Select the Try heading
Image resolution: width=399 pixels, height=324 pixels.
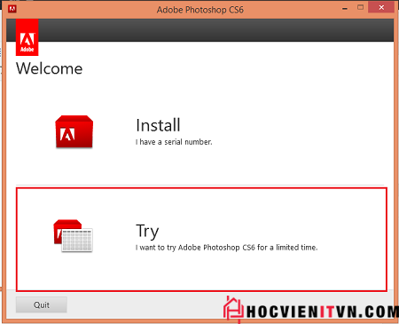[x=147, y=231]
